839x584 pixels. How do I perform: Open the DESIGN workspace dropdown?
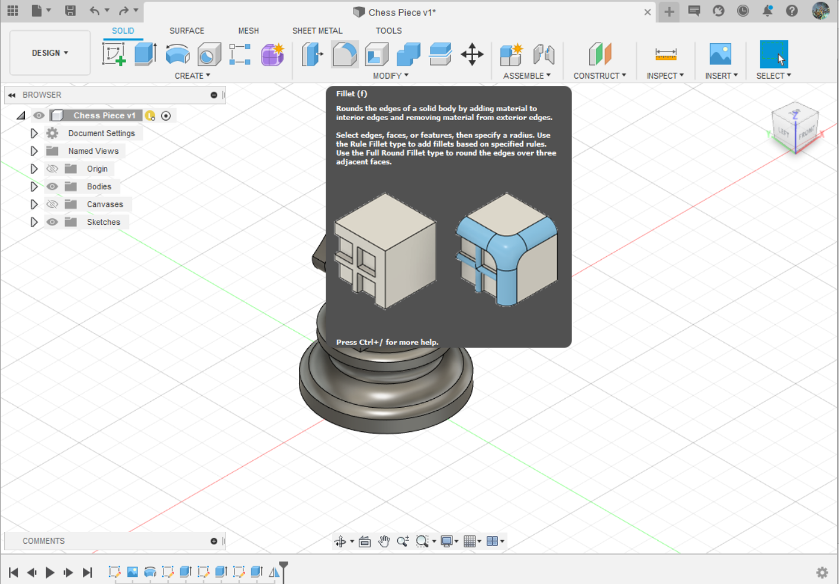[50, 53]
